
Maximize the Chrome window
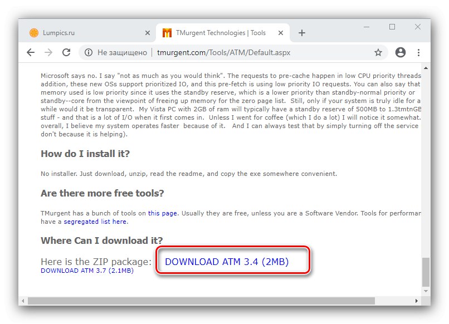392,27
